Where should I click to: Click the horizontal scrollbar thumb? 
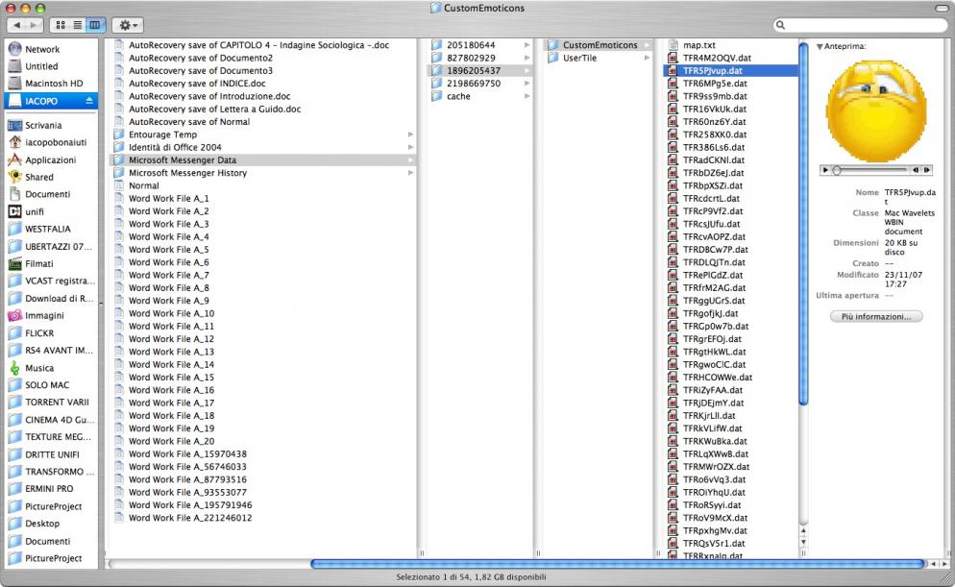617,564
